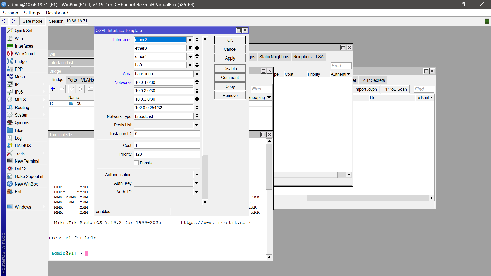Screen dimensions: 491x276
Task: Expand the Prefix List field arrow
Action: tap(197, 125)
